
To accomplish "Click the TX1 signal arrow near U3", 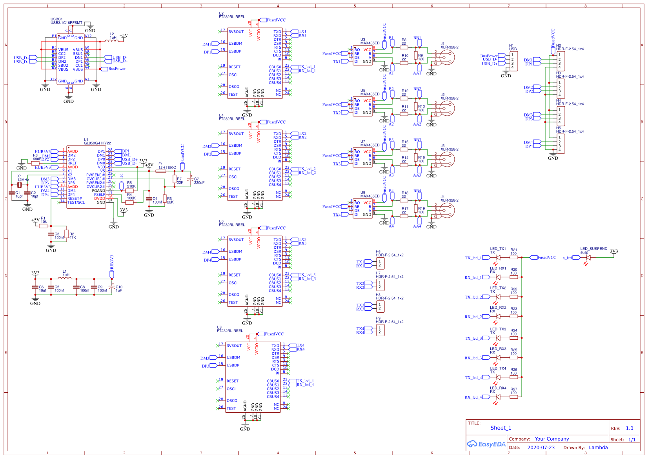I will coord(345,61).
